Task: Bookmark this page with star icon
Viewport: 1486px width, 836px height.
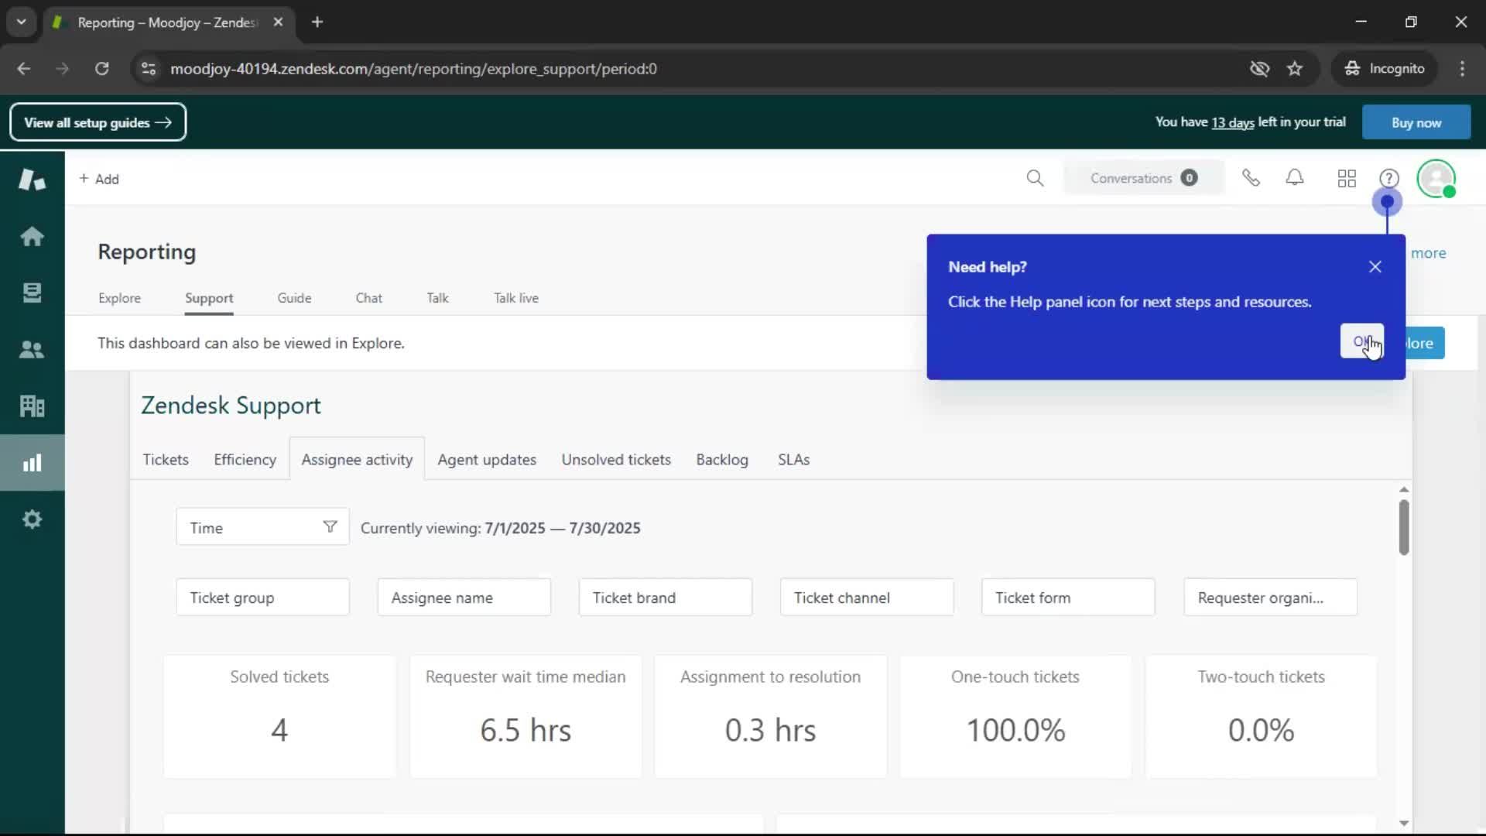Action: [1295, 69]
